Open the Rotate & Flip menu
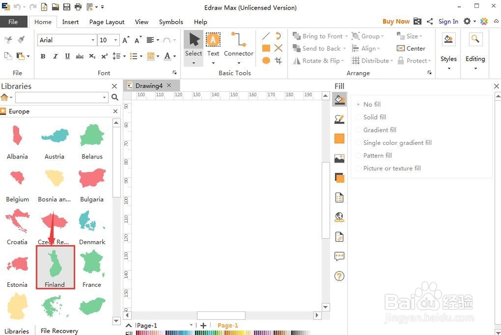Image resolution: width=501 pixels, height=335 pixels. (x=318, y=61)
